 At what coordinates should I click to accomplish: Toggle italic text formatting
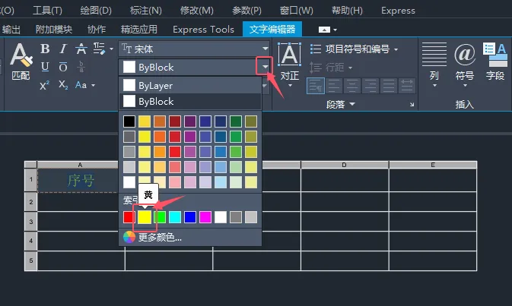coord(63,49)
